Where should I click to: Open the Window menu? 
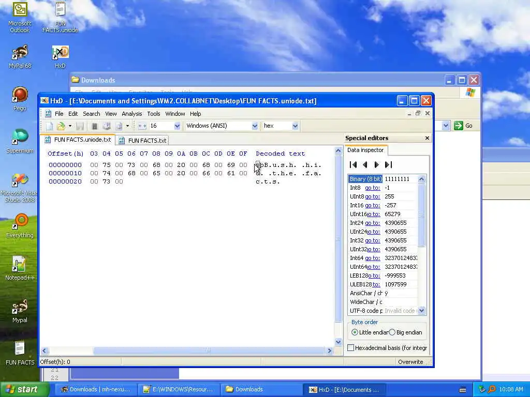point(175,114)
